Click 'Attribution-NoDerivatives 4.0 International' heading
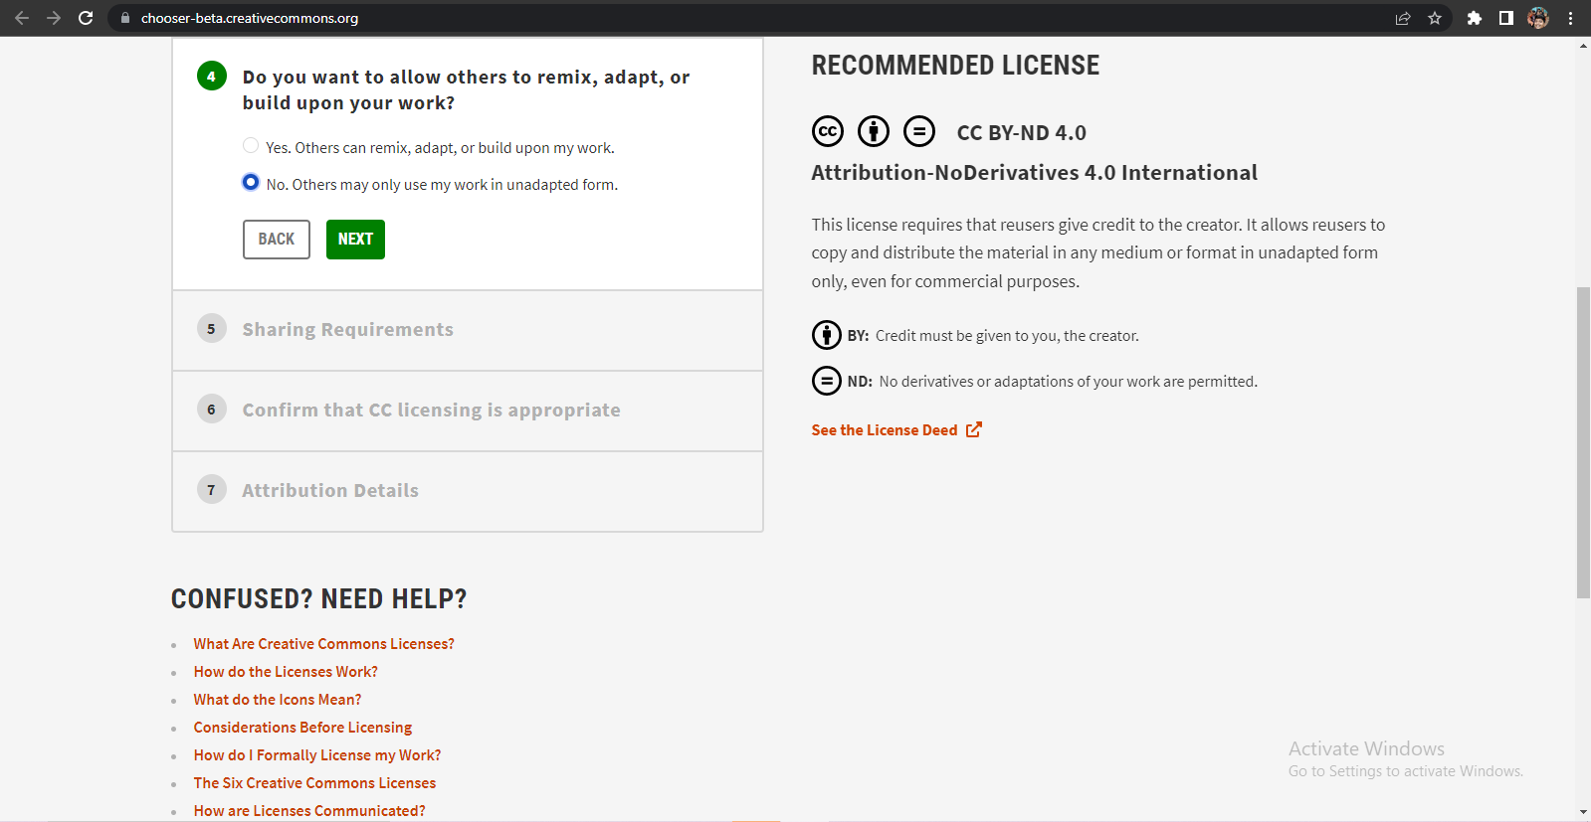This screenshot has width=1591, height=822. pyautogui.click(x=1035, y=173)
